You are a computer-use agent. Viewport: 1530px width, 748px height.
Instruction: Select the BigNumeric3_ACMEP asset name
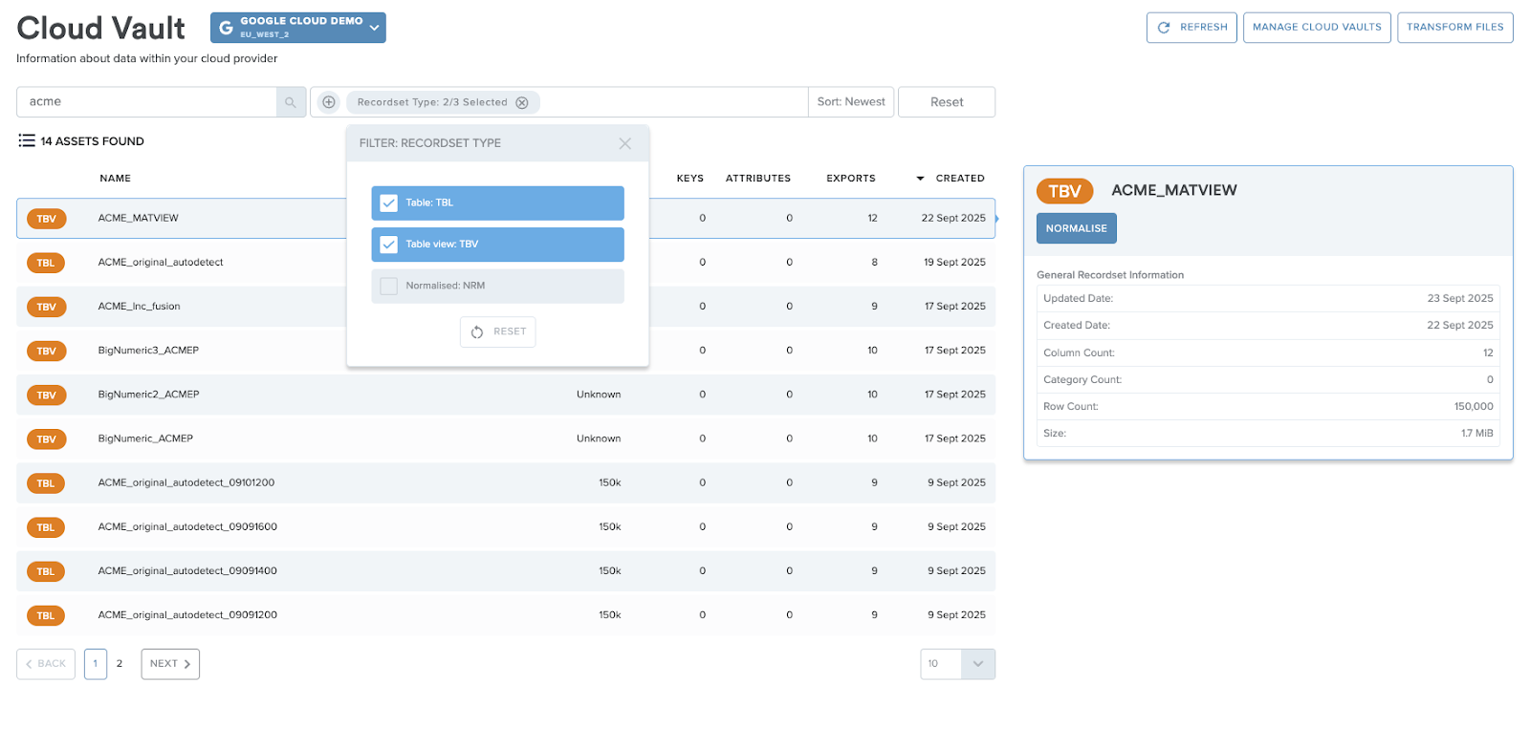[148, 351]
